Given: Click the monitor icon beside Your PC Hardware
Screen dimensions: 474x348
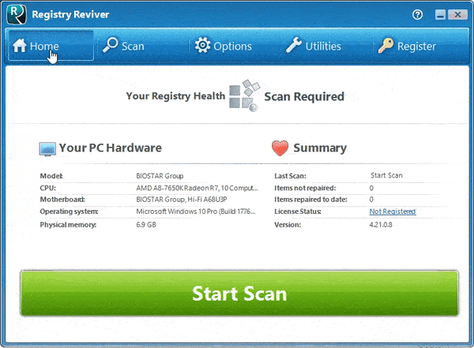Looking at the screenshot, I should 47,148.
